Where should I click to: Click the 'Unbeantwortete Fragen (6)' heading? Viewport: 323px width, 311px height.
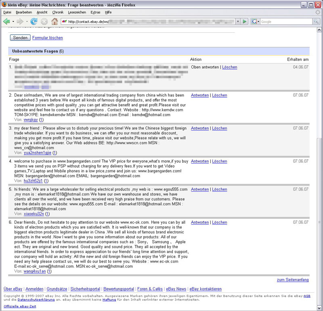coord(38,51)
